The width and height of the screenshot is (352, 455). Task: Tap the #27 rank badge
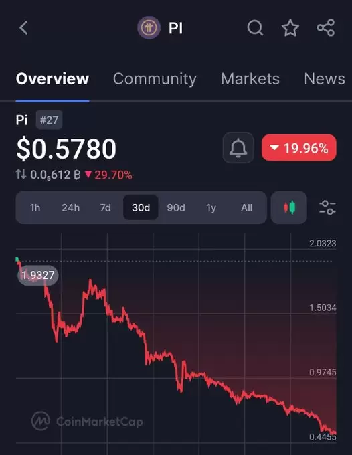click(49, 120)
